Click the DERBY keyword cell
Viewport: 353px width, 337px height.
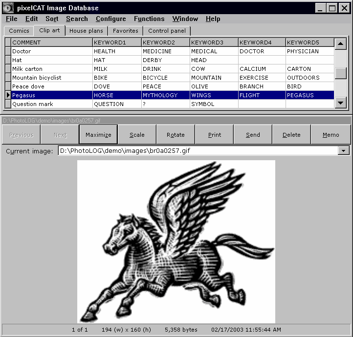(166, 60)
